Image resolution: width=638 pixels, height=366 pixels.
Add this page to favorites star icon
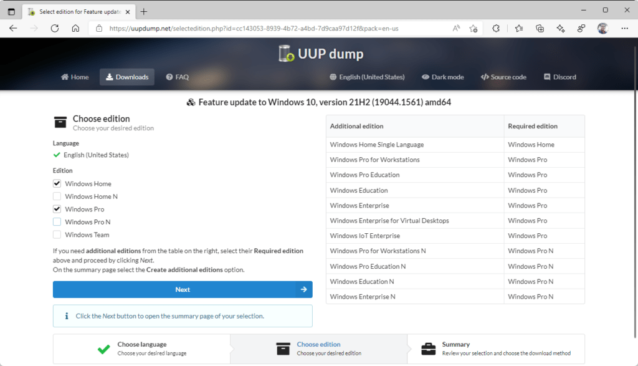(474, 28)
